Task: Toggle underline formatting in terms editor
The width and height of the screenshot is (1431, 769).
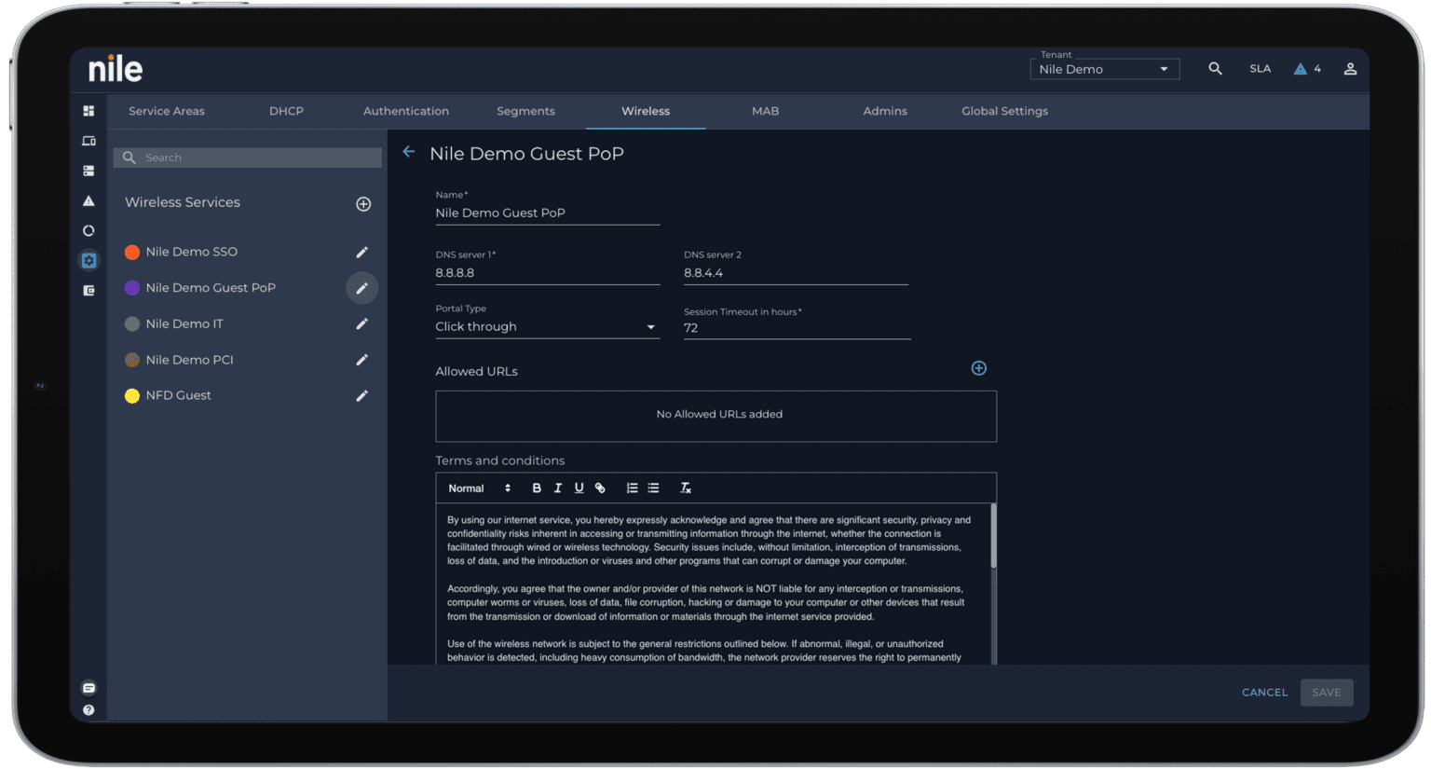Action: [579, 488]
